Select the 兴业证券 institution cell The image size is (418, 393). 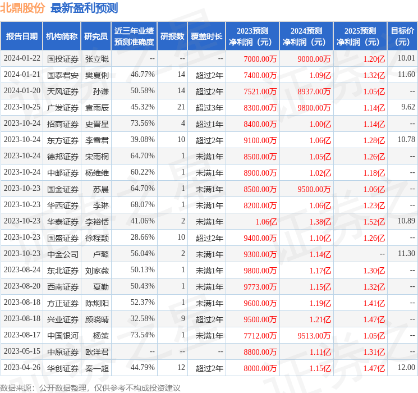(x=63, y=319)
